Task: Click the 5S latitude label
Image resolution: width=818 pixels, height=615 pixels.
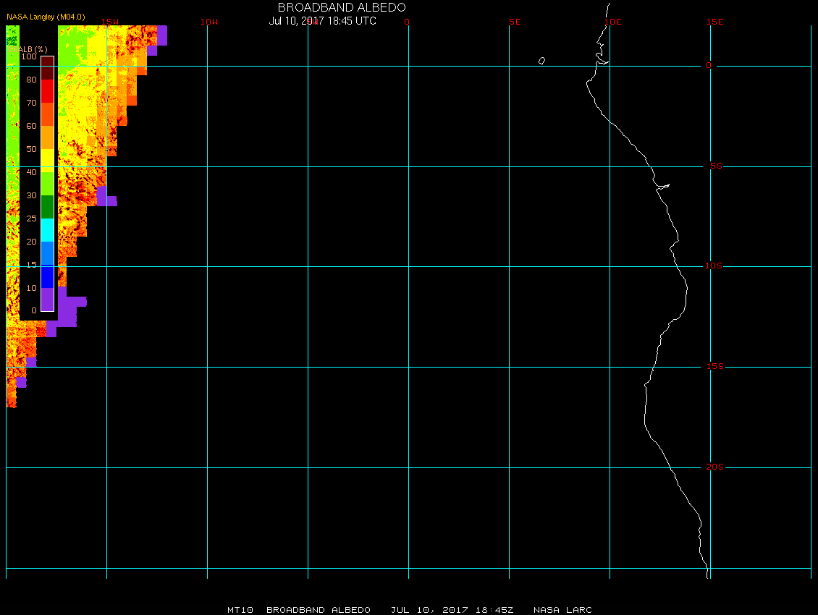Action: click(x=716, y=166)
